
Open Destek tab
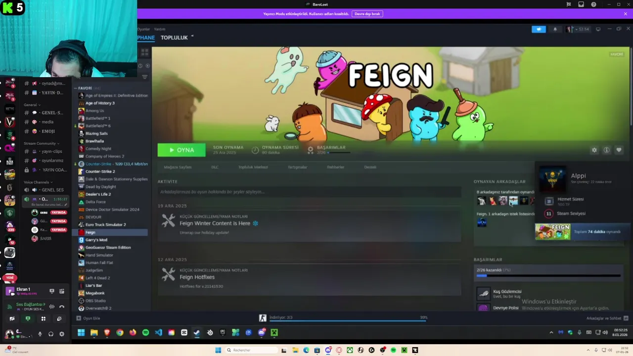(x=370, y=167)
